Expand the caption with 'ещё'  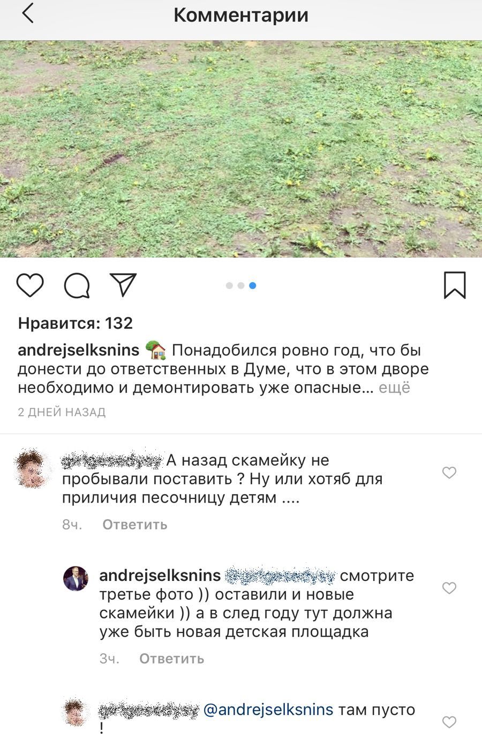point(394,387)
